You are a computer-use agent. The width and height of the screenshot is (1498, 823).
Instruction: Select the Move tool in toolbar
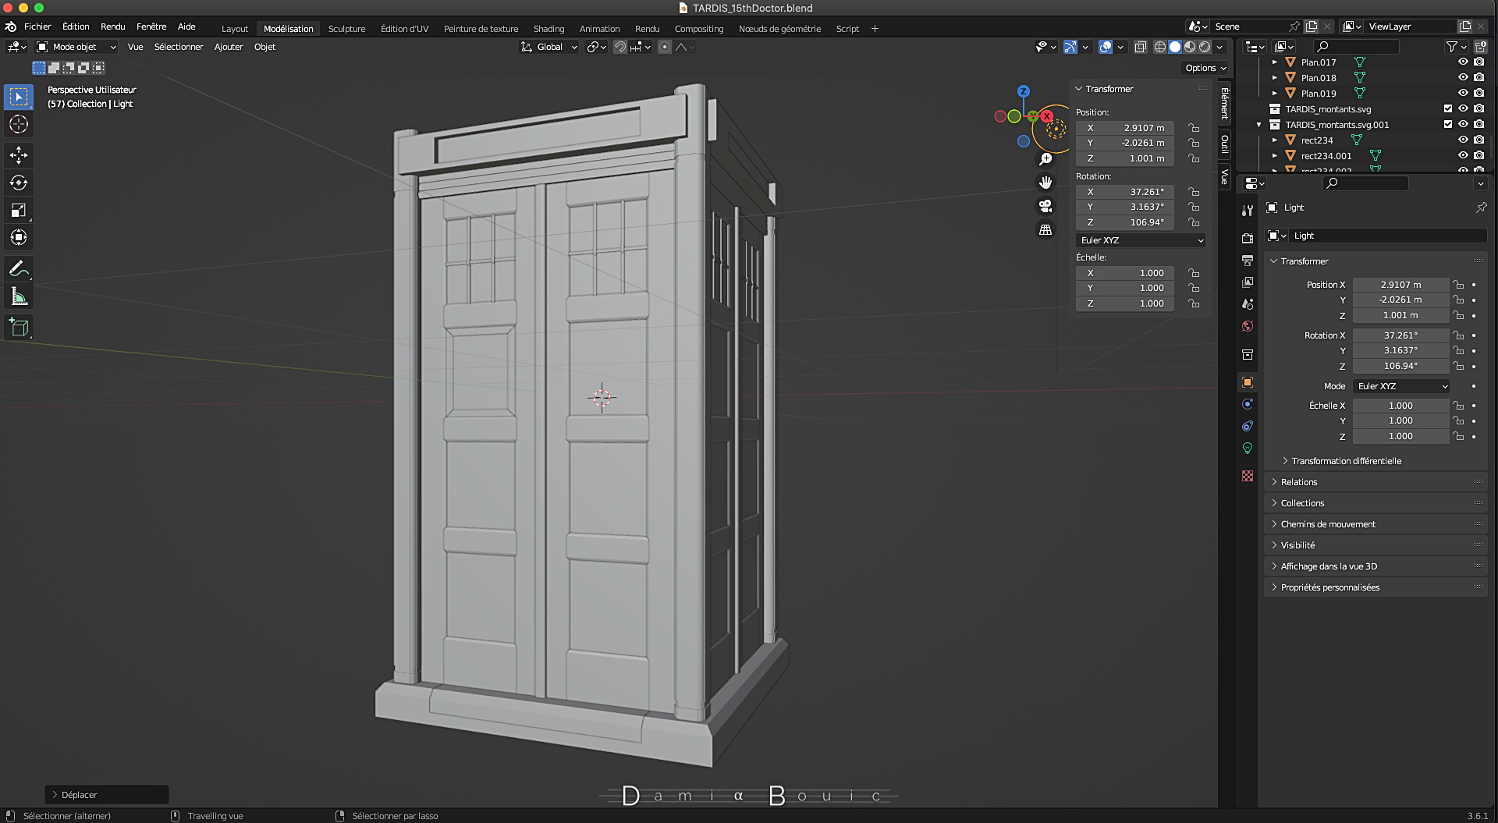[x=19, y=155]
